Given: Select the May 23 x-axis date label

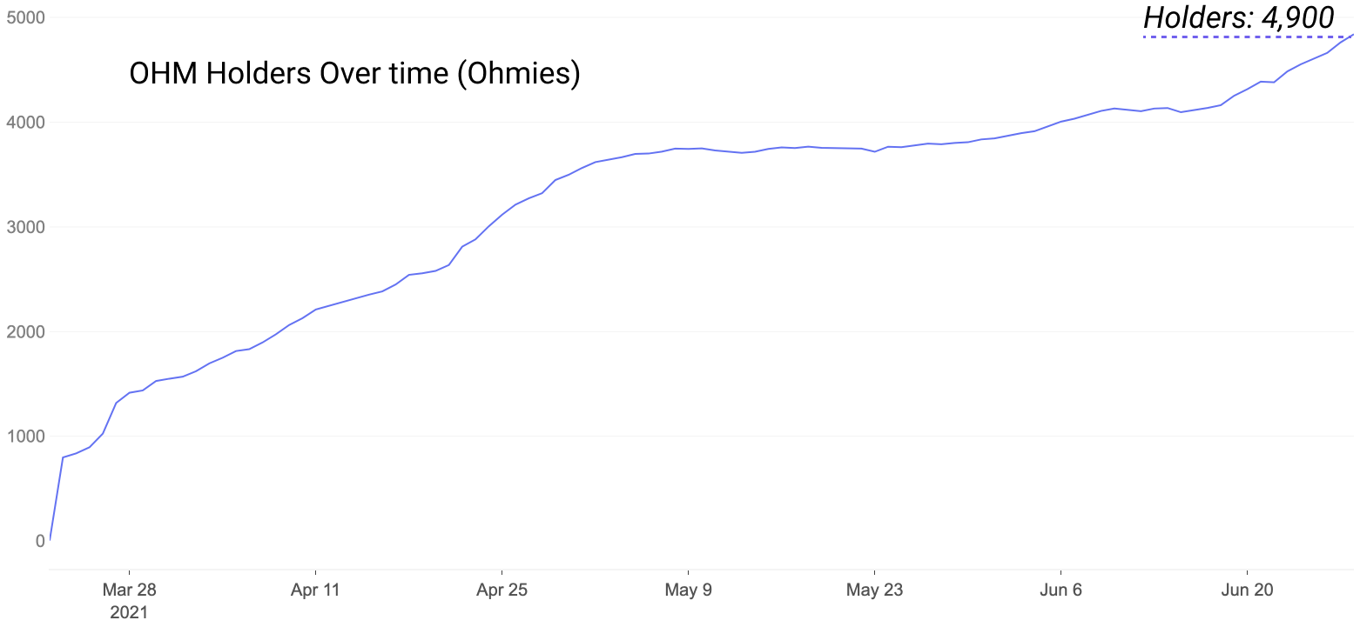Looking at the screenshot, I should [874, 590].
